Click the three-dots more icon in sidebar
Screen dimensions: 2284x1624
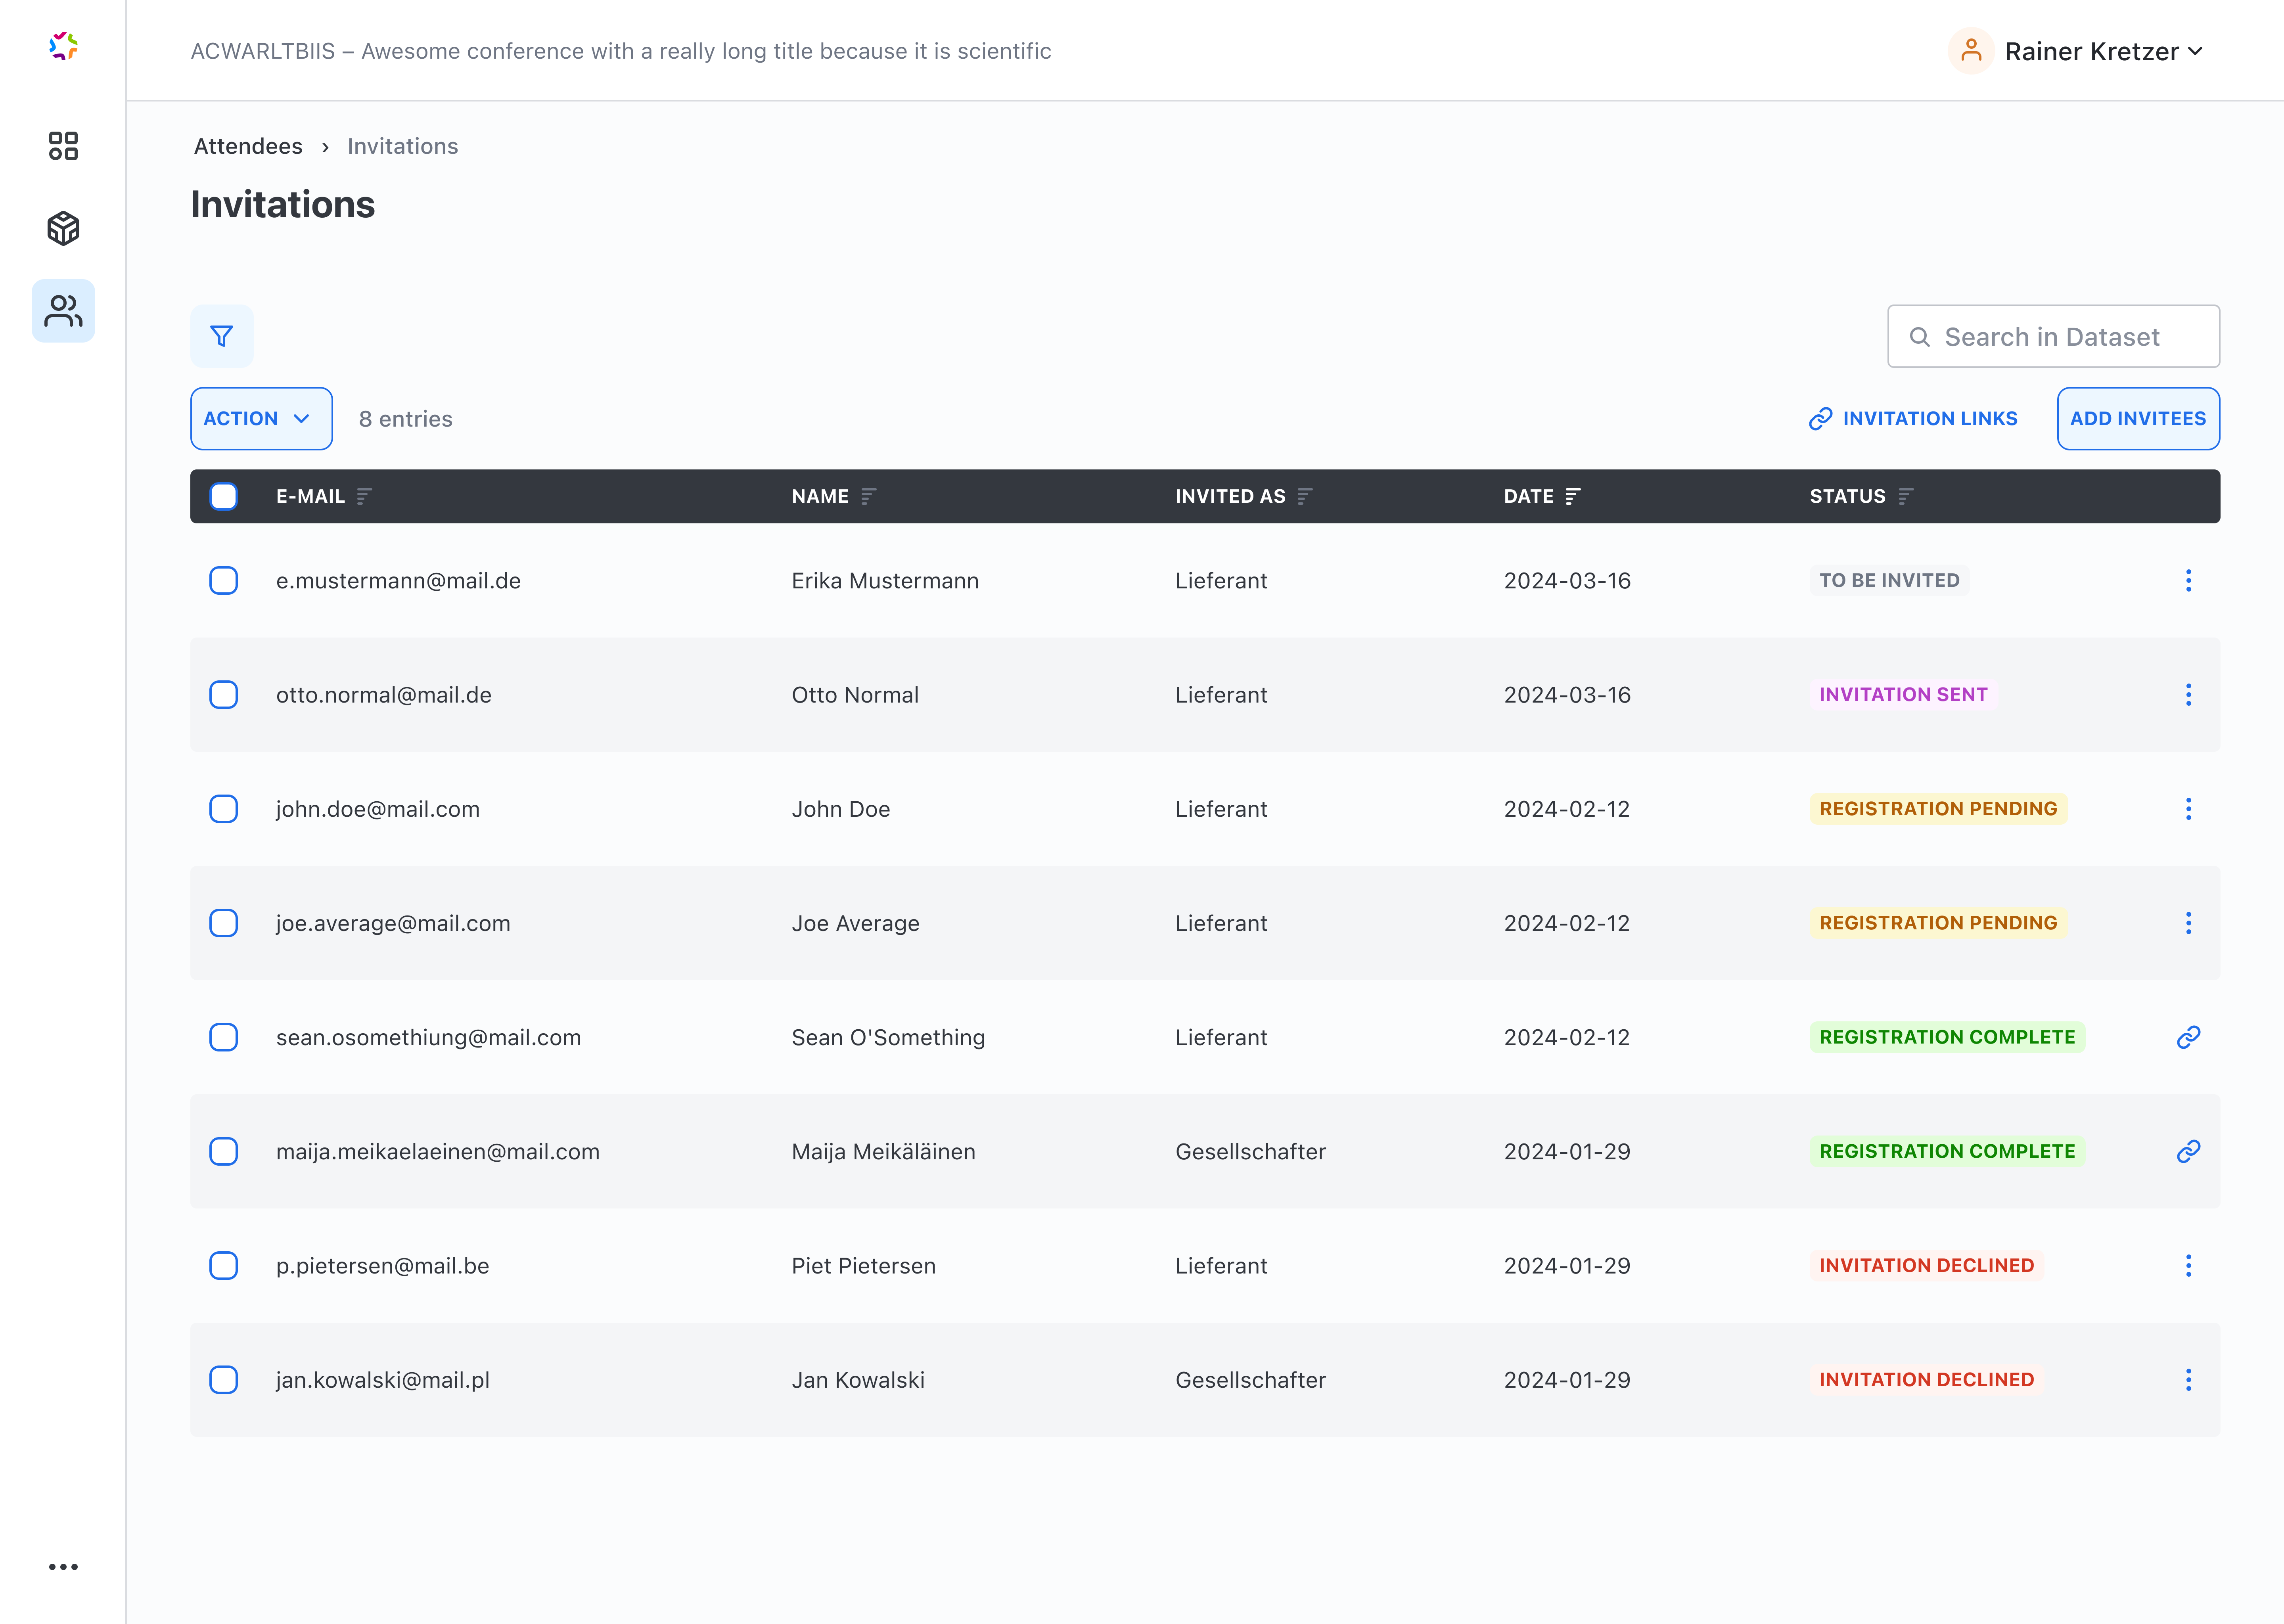63,1567
